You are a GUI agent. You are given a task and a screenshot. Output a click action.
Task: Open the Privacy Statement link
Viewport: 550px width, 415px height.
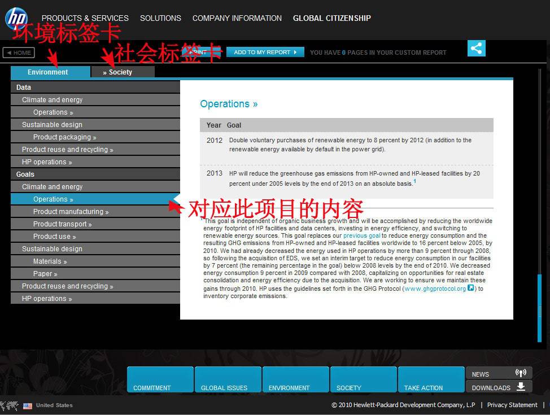click(x=512, y=405)
